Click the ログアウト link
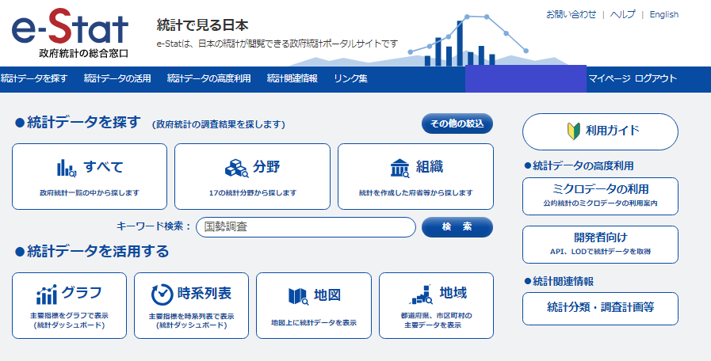Image resolution: width=711 pixels, height=361 pixels. click(656, 78)
